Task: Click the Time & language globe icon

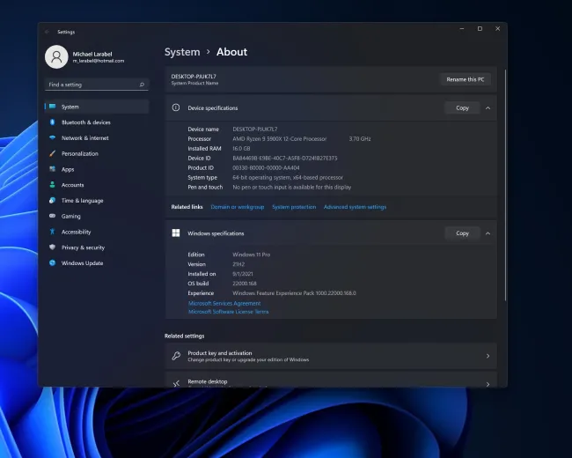Action: [x=53, y=200]
